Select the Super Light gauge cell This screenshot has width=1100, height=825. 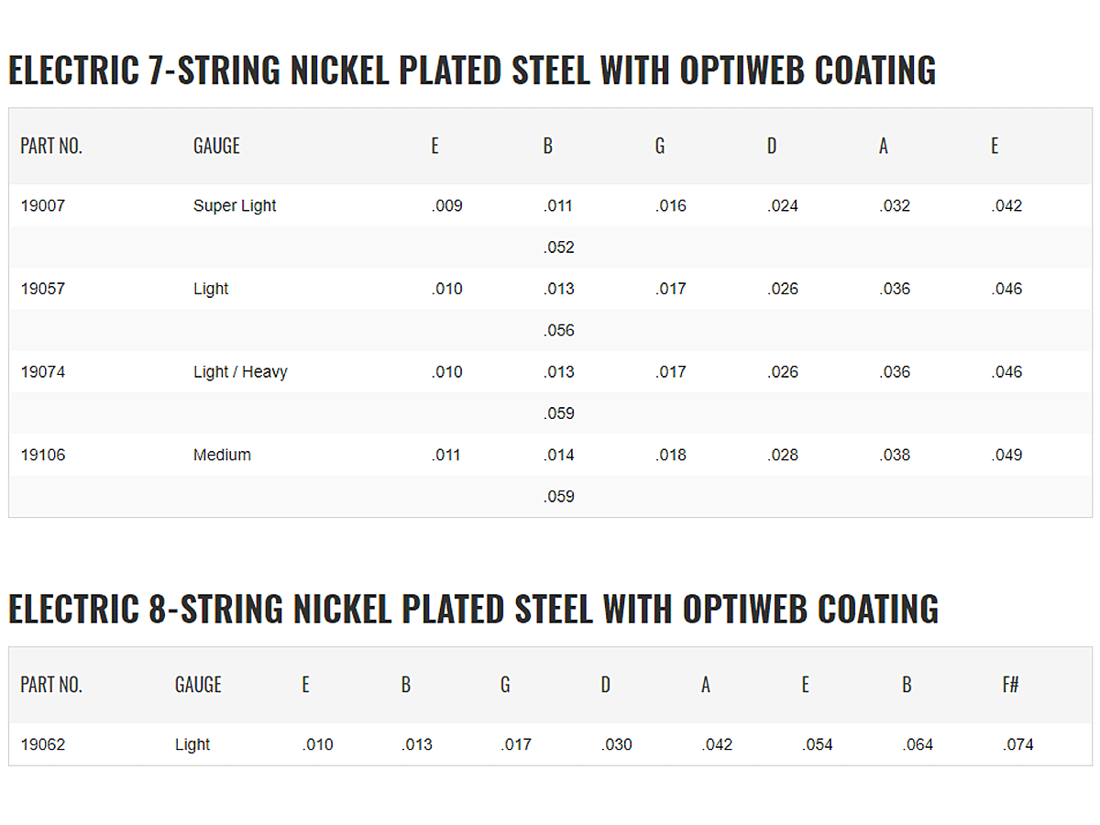coord(235,206)
